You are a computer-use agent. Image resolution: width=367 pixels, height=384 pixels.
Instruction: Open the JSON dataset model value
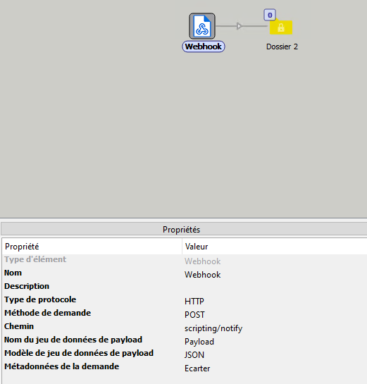(194, 355)
